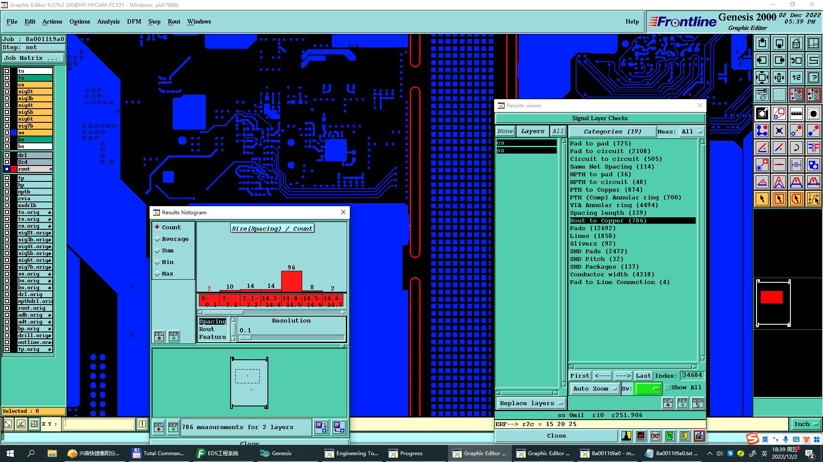Select the ruler measurement tool icon
Viewport: 823px width, 462px height.
pyautogui.click(x=796, y=113)
